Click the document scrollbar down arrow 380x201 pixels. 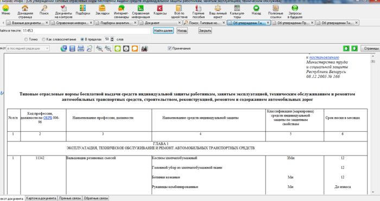pos(373,192)
